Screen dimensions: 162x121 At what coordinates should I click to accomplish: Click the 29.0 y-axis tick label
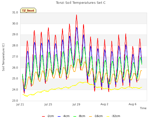click(15, 34)
